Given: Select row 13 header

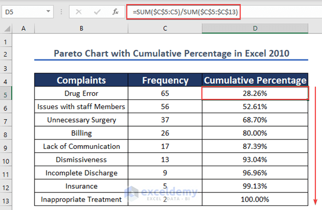Looking at the screenshot, I should pyautogui.click(x=7, y=200).
